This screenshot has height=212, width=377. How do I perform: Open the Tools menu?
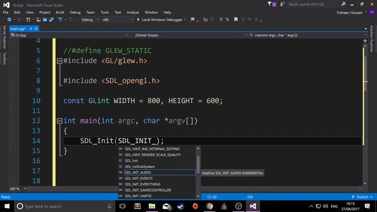[105, 12]
